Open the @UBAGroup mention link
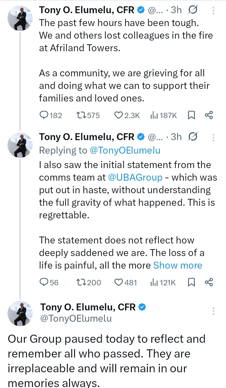The image size is (226, 388). click(135, 178)
